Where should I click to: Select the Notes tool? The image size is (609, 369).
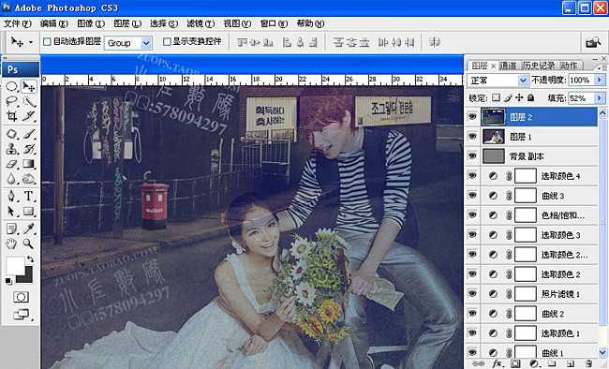(11, 229)
